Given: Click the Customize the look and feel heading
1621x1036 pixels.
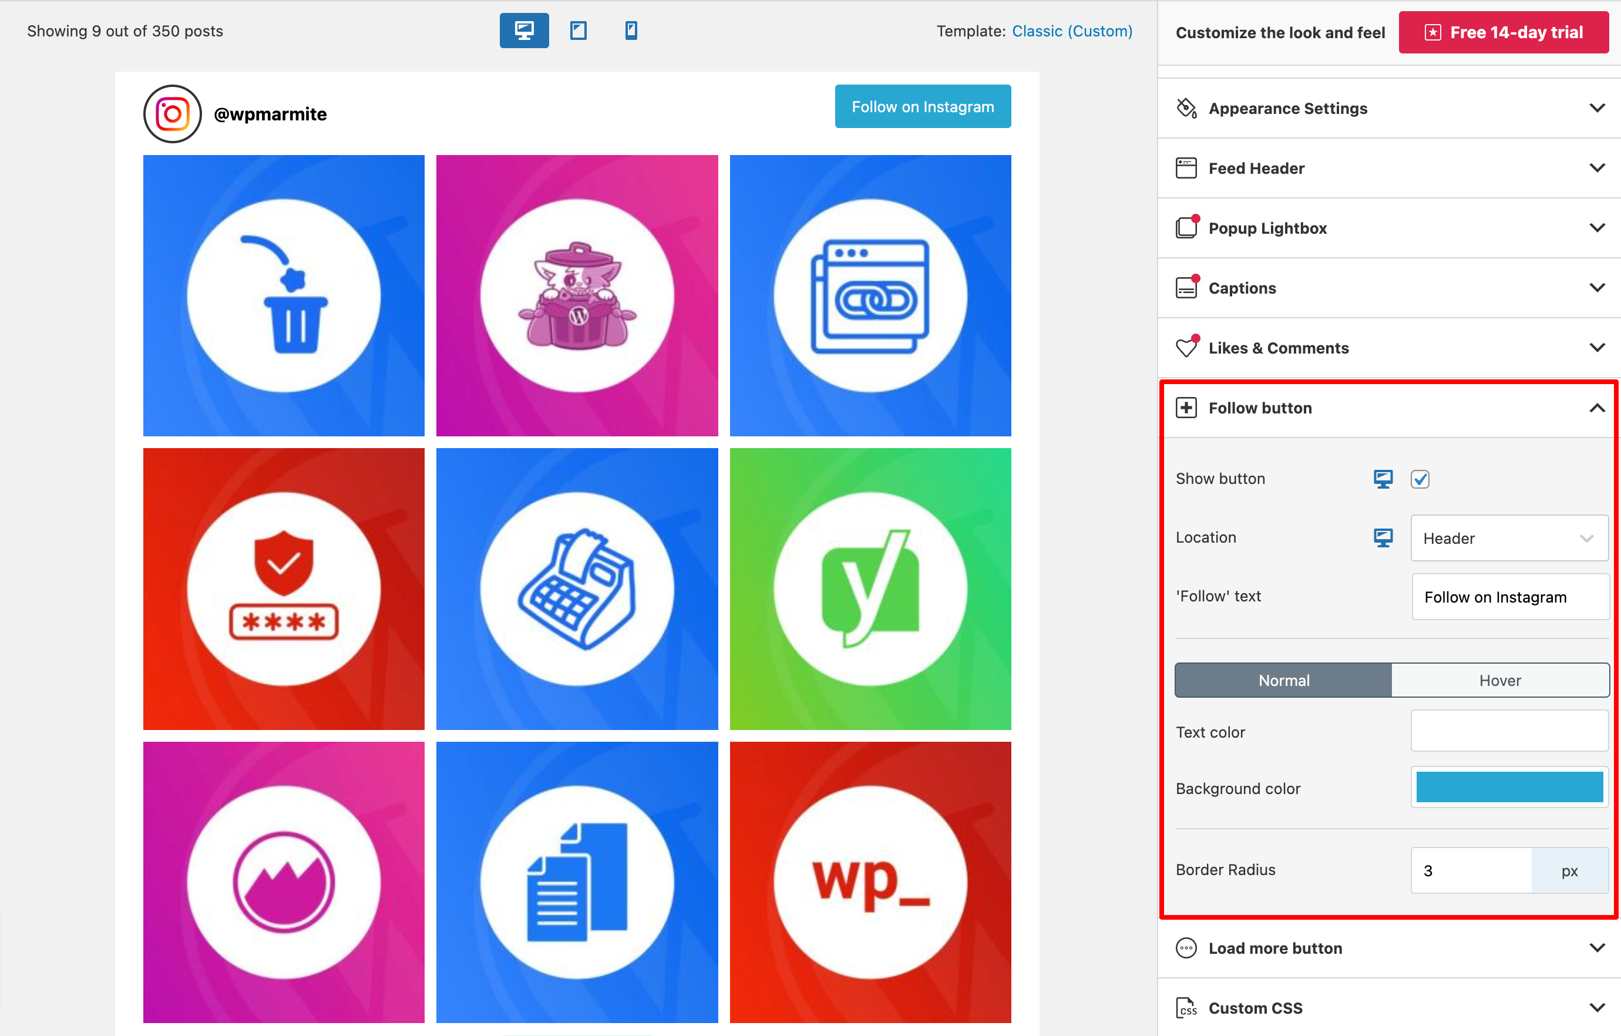Looking at the screenshot, I should (x=1280, y=32).
